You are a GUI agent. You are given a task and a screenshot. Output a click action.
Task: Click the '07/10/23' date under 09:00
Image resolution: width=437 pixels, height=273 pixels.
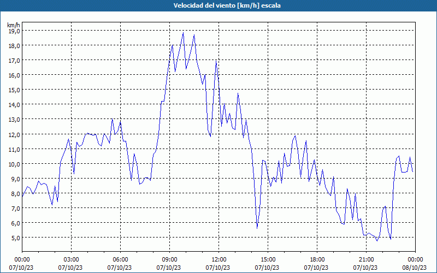(x=169, y=268)
